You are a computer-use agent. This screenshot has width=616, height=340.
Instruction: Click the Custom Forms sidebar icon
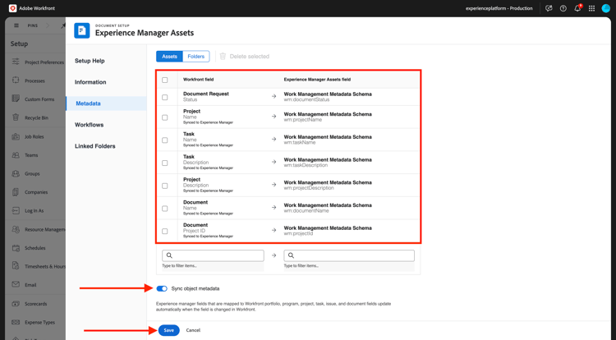click(x=16, y=99)
